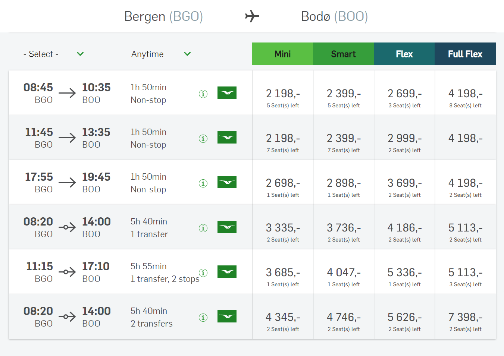The image size is (504, 356).
Task: Open the Anytime time filter dropdown
Action: tap(161, 54)
